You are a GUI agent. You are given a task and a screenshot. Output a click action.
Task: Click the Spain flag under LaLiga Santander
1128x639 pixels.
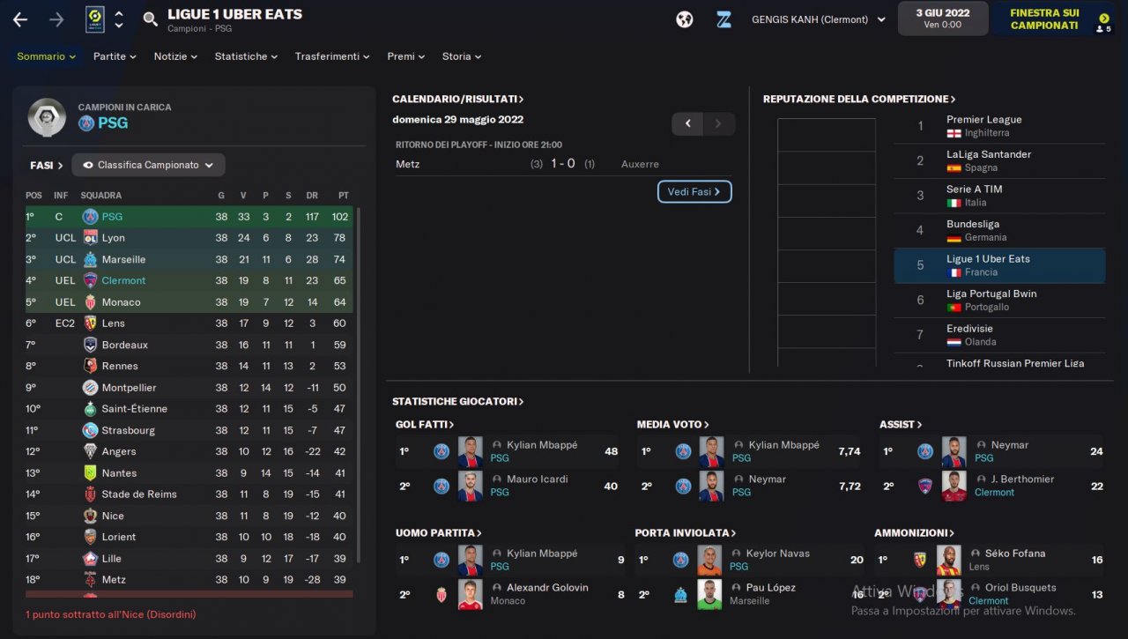(954, 167)
